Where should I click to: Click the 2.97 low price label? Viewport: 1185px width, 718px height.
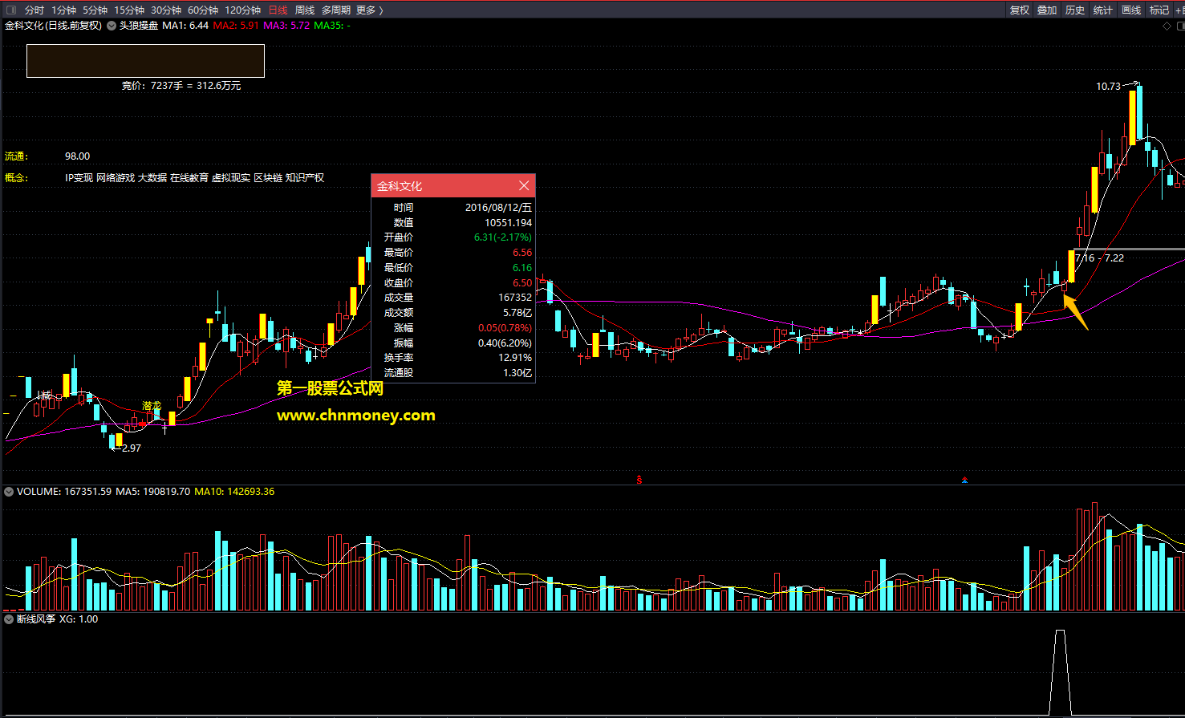click(131, 448)
